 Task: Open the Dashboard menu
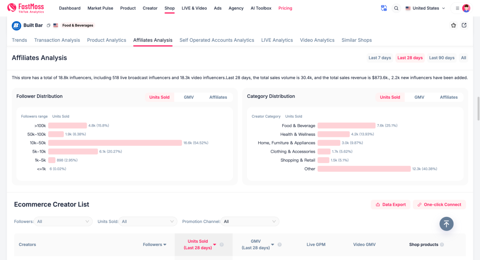click(70, 8)
